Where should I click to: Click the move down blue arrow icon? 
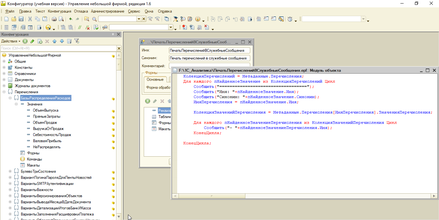point(62,41)
